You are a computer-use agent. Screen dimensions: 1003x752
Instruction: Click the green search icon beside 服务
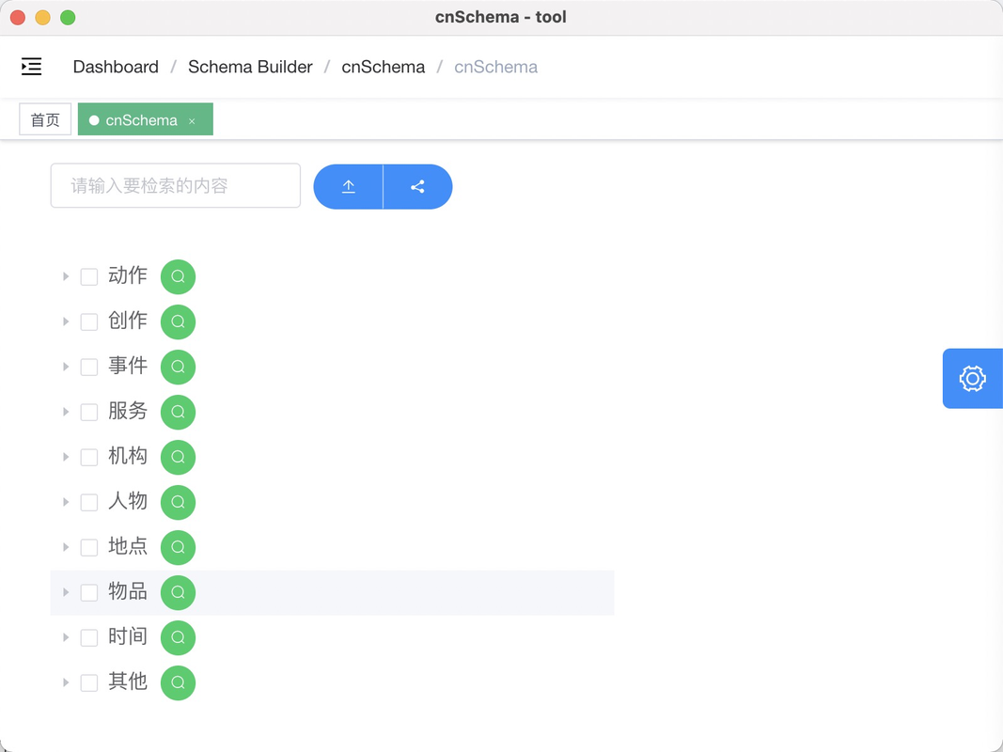click(x=178, y=412)
